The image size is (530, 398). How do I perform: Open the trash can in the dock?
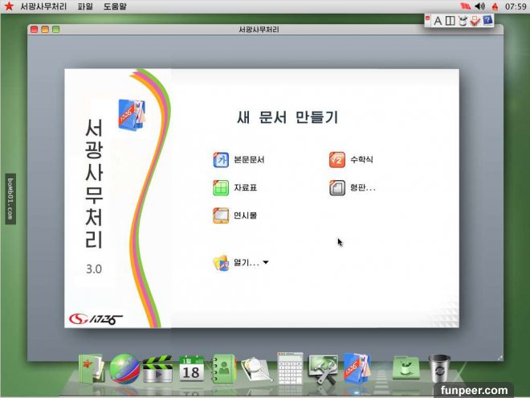[x=438, y=368]
